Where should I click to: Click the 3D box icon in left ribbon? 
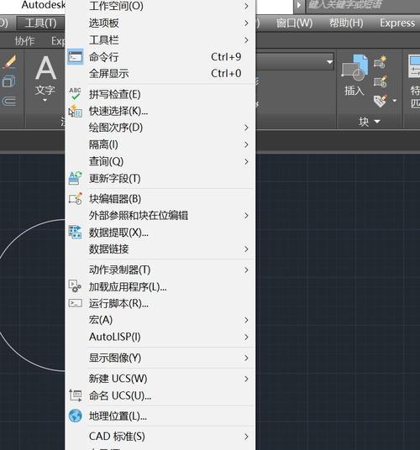click(8, 81)
